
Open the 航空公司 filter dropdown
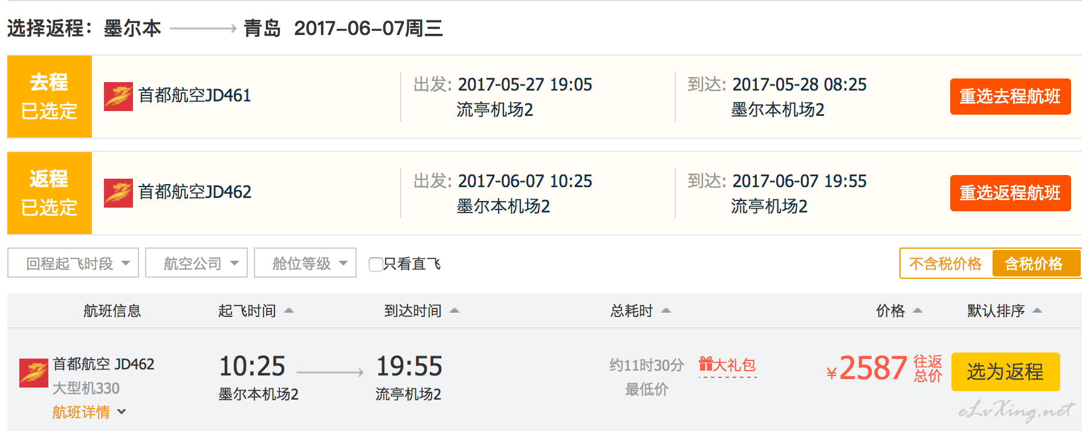point(196,263)
